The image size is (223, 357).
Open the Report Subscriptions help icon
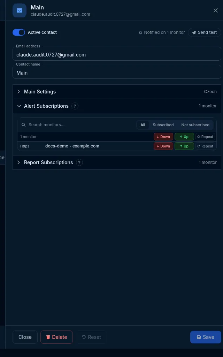coord(79,162)
